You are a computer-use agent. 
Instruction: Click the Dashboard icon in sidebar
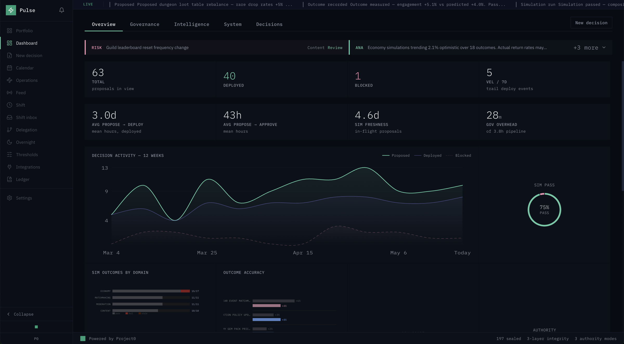10,43
